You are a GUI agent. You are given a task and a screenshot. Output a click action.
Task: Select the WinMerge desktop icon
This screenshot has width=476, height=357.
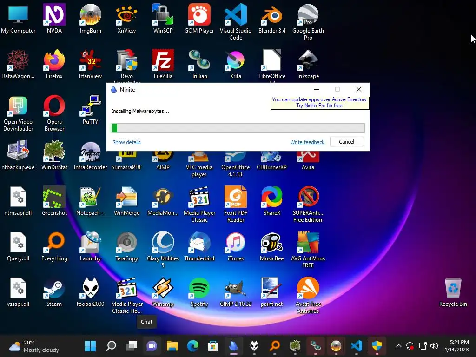pyautogui.click(x=126, y=201)
